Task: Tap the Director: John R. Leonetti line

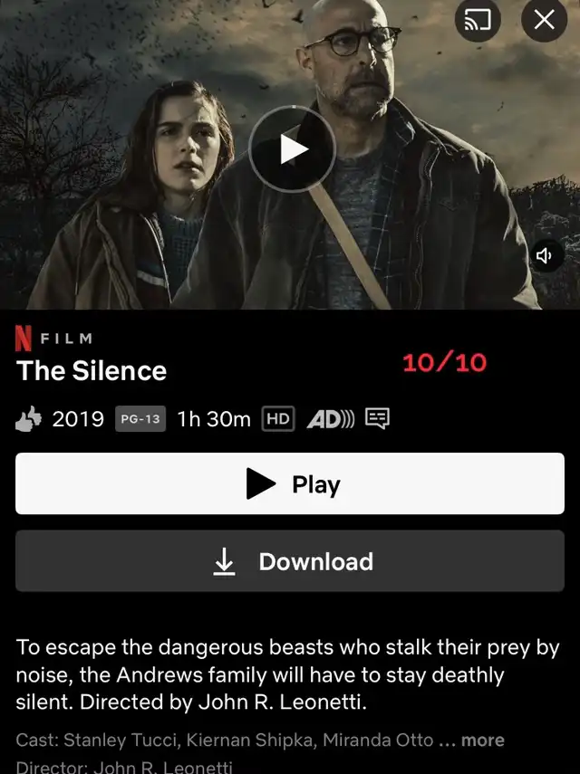Action: click(124, 768)
